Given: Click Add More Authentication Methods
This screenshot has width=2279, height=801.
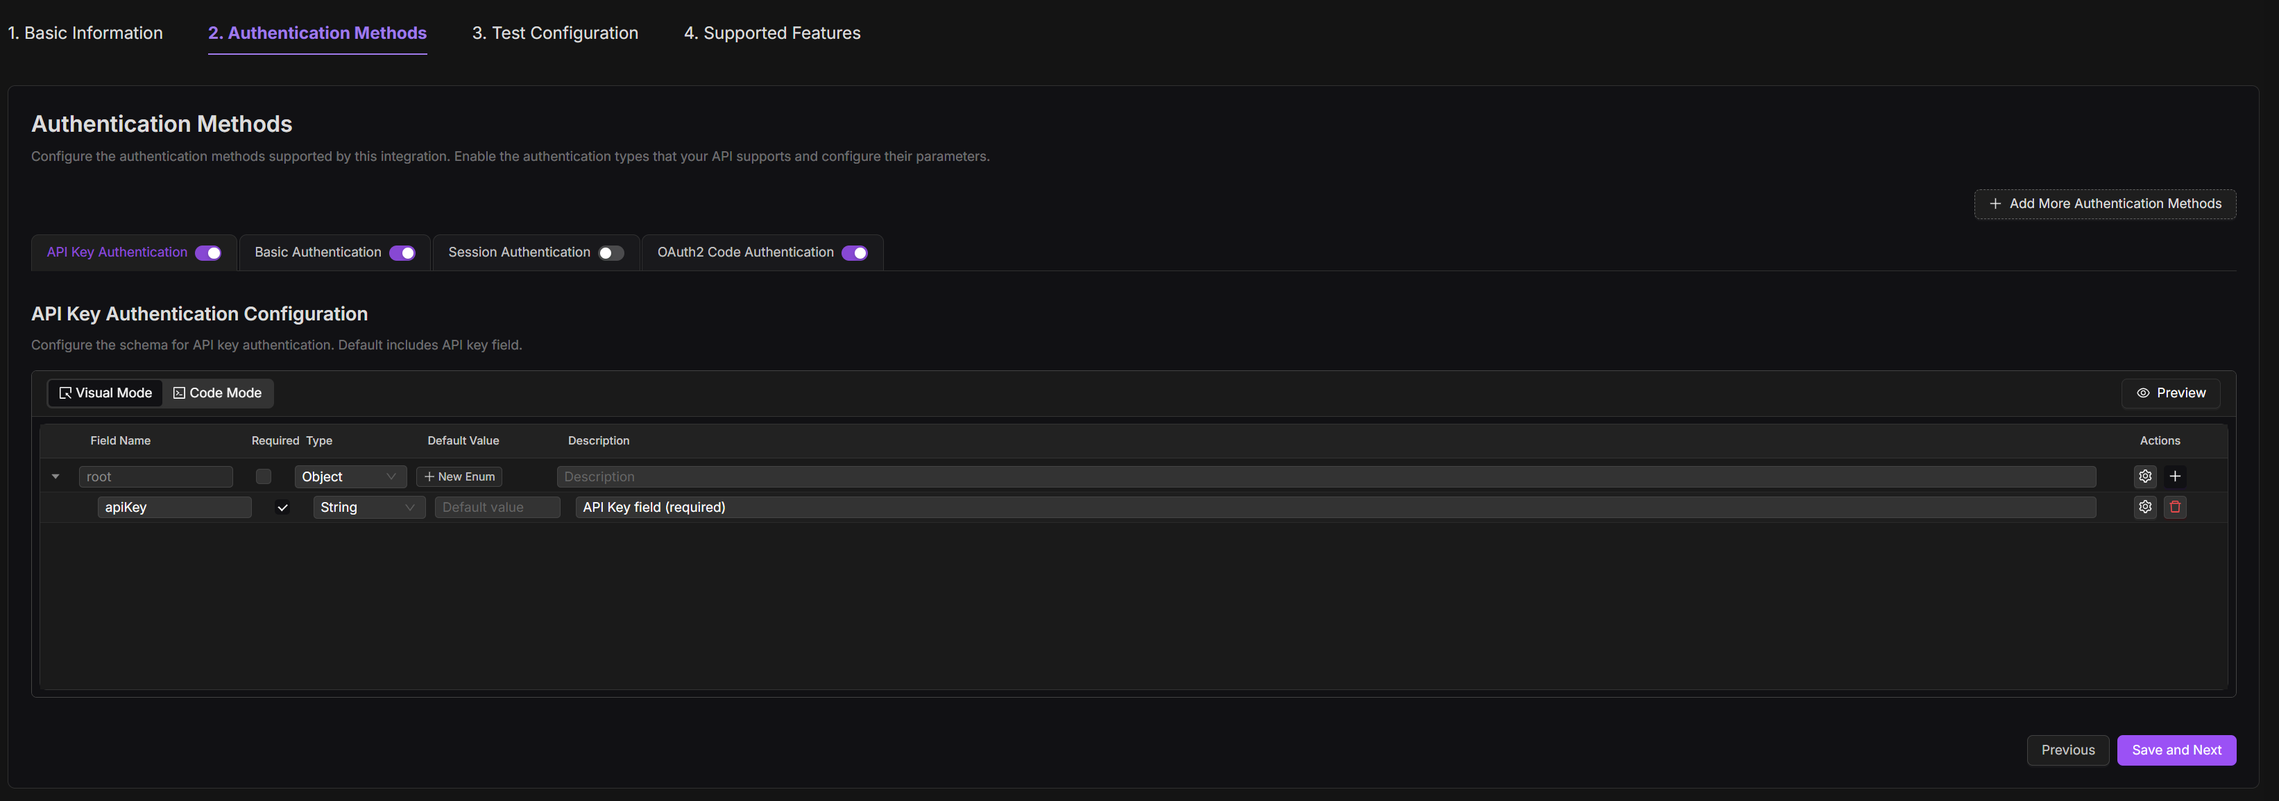Looking at the screenshot, I should point(2105,204).
